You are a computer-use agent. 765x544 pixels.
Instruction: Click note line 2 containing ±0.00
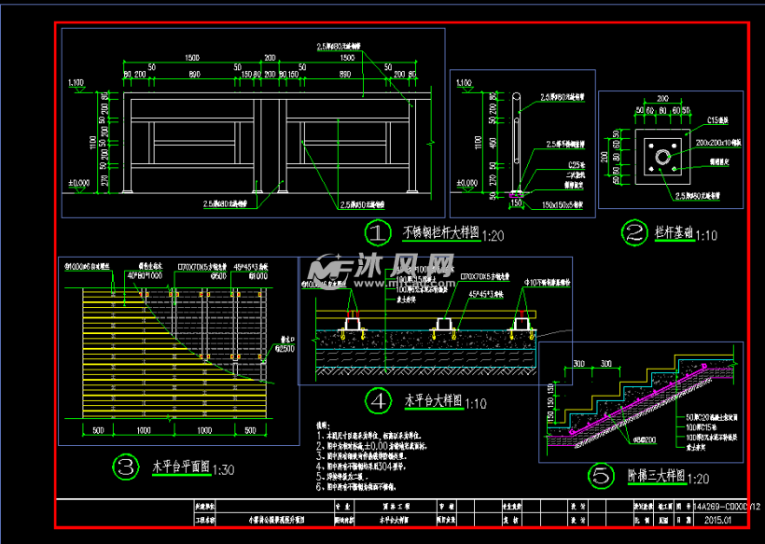tap(371, 446)
